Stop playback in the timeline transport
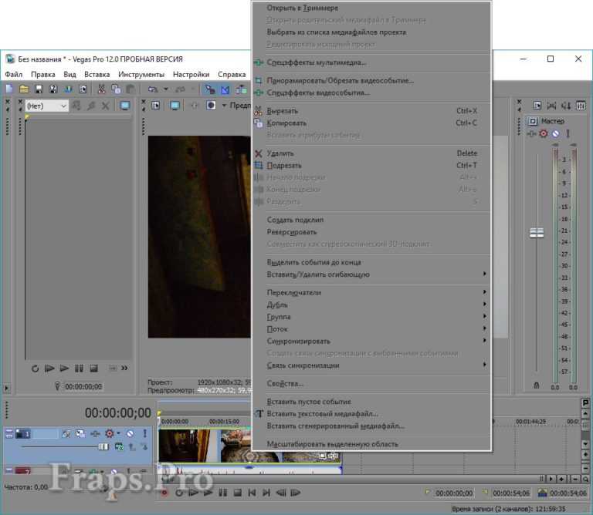Screen dimensions: 593x515 pos(238,493)
